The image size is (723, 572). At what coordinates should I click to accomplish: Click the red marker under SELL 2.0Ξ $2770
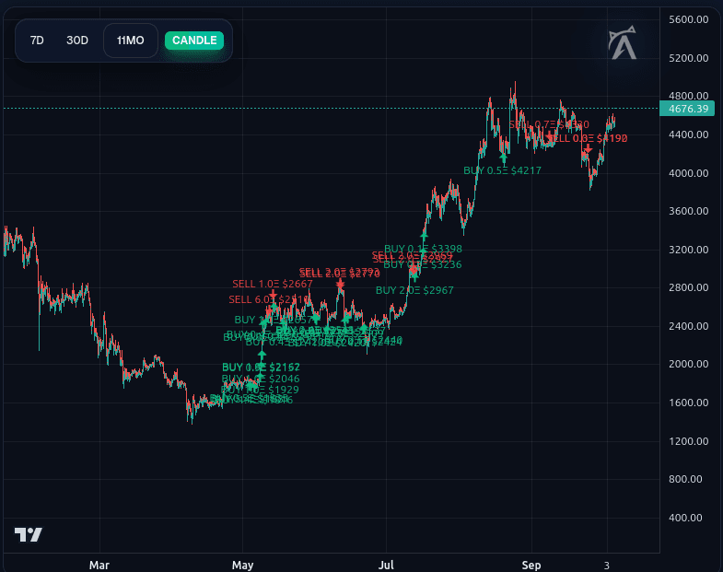(340, 285)
